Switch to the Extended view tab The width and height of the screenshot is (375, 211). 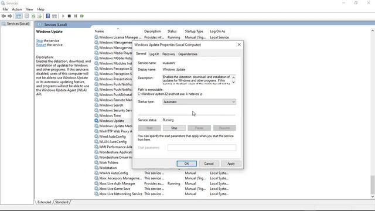(x=45, y=202)
